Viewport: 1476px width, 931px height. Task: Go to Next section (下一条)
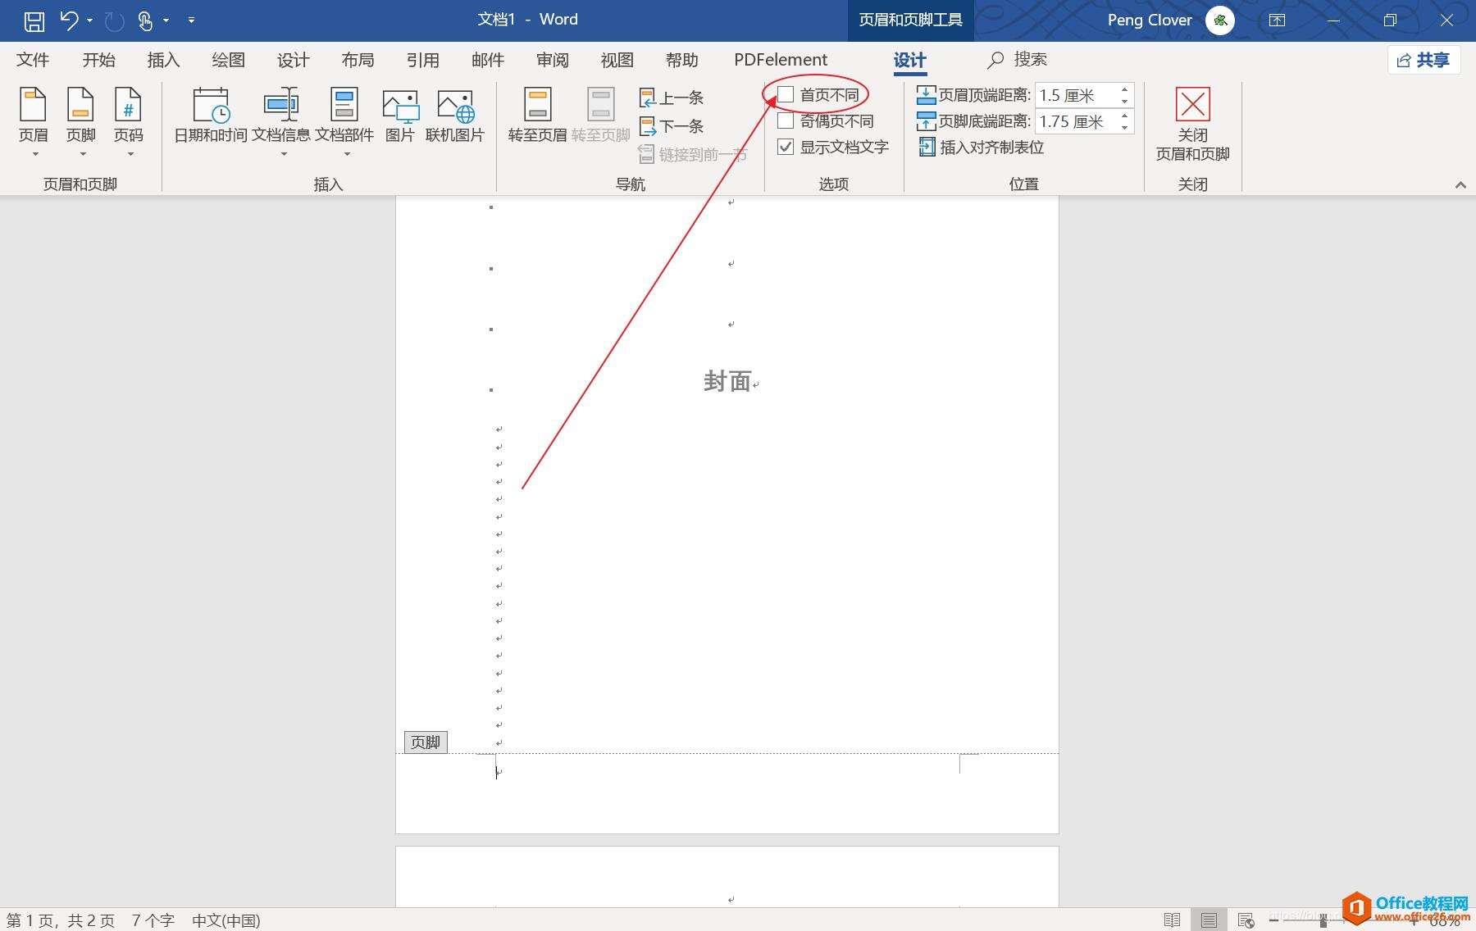tap(672, 126)
